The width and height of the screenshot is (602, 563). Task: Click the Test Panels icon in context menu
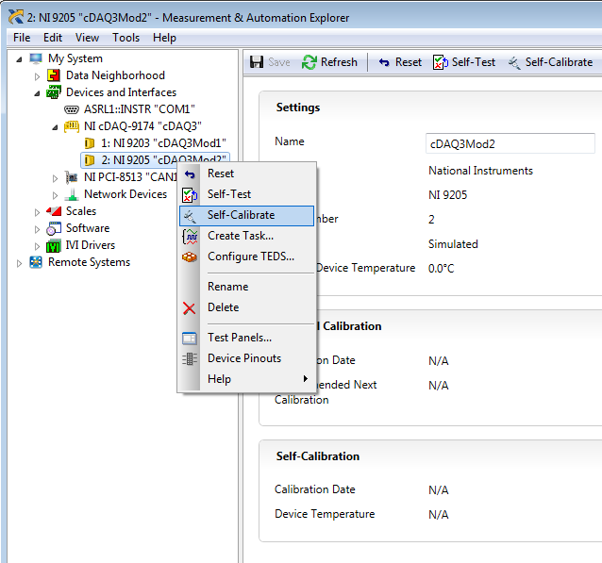pyautogui.click(x=190, y=339)
